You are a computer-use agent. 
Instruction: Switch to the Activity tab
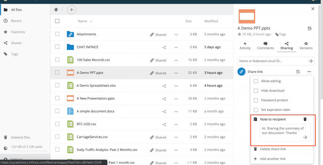(245, 46)
